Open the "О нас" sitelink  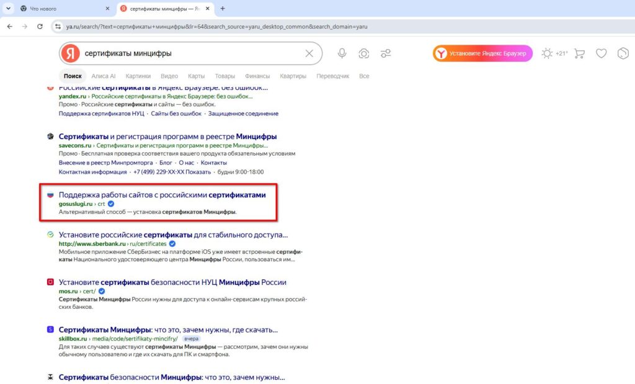tap(186, 163)
